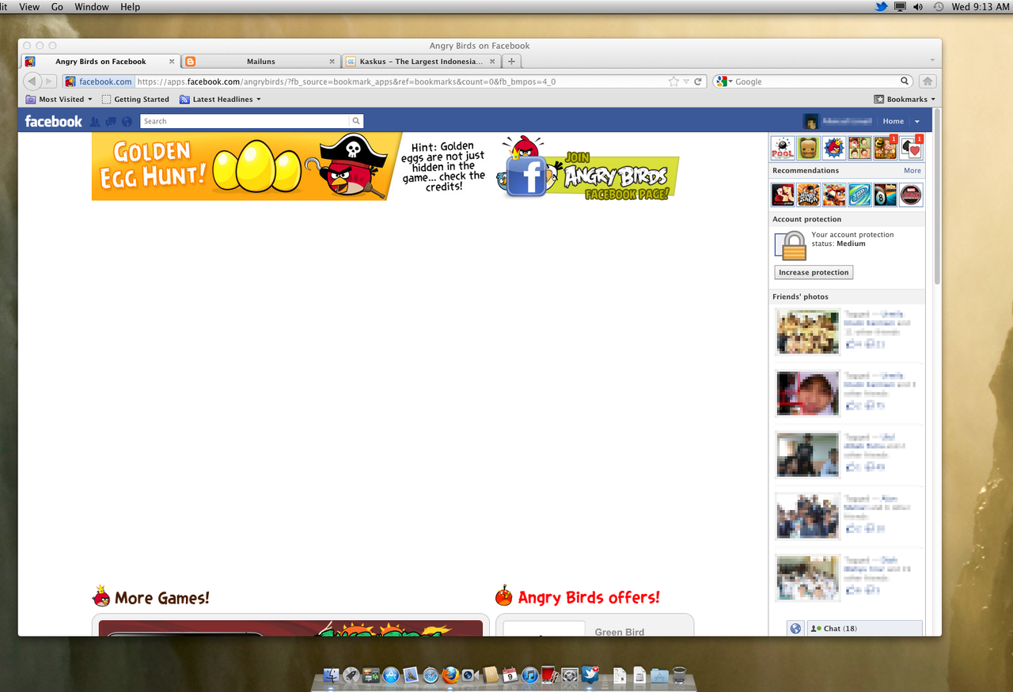Open URL history dropdown arrow

686,81
